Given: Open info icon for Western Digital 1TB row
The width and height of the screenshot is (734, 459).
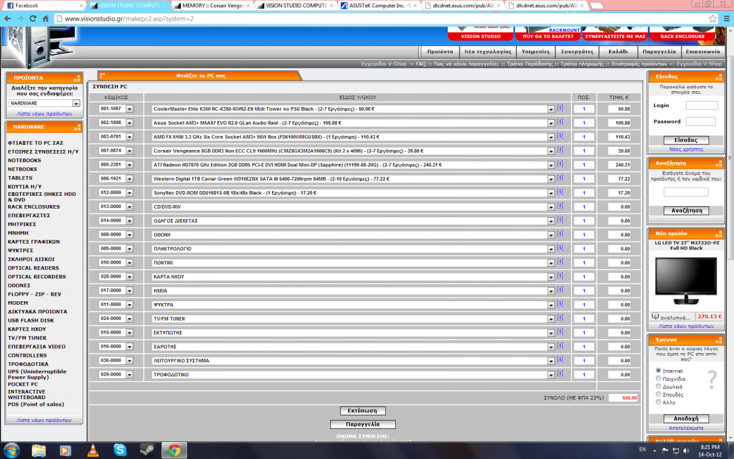Looking at the screenshot, I should (560, 179).
